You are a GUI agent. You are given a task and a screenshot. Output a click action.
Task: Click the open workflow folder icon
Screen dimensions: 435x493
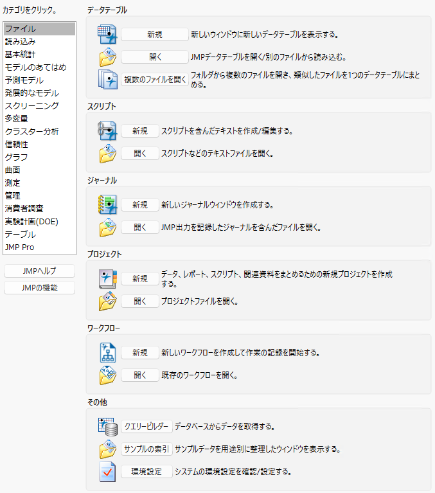108,375
